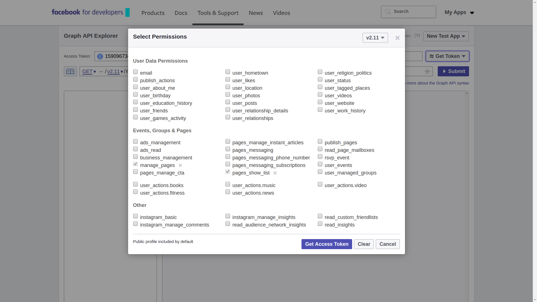
Task: Check the business_management permission
Action: tap(135, 157)
